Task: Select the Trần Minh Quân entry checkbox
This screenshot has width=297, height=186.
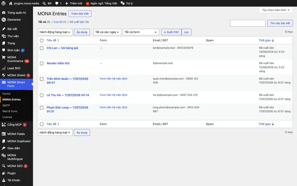Action: pyautogui.click(x=42, y=79)
